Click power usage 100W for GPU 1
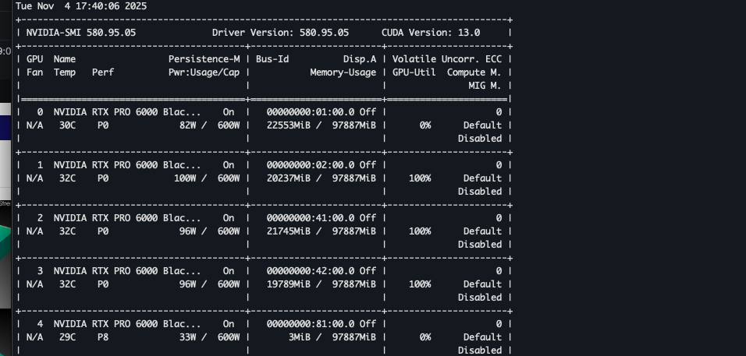Screen dimensions: 746x356 [x=185, y=178]
